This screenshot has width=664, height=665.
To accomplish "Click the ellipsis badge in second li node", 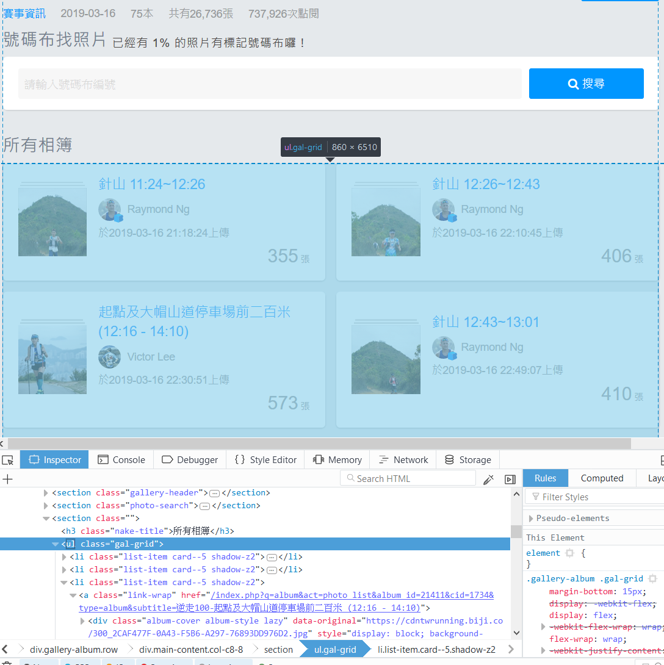I will coord(272,570).
